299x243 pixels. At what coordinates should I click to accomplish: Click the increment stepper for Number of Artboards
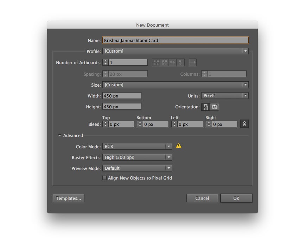coord(105,61)
